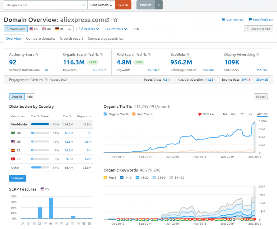Click the blue Compare button
Viewport: 277px width, 229px height.
click(x=18, y=178)
